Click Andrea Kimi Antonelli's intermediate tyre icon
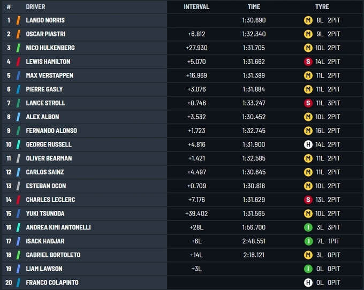Image resolution: width=364 pixels, height=290 pixels. pos(308,227)
